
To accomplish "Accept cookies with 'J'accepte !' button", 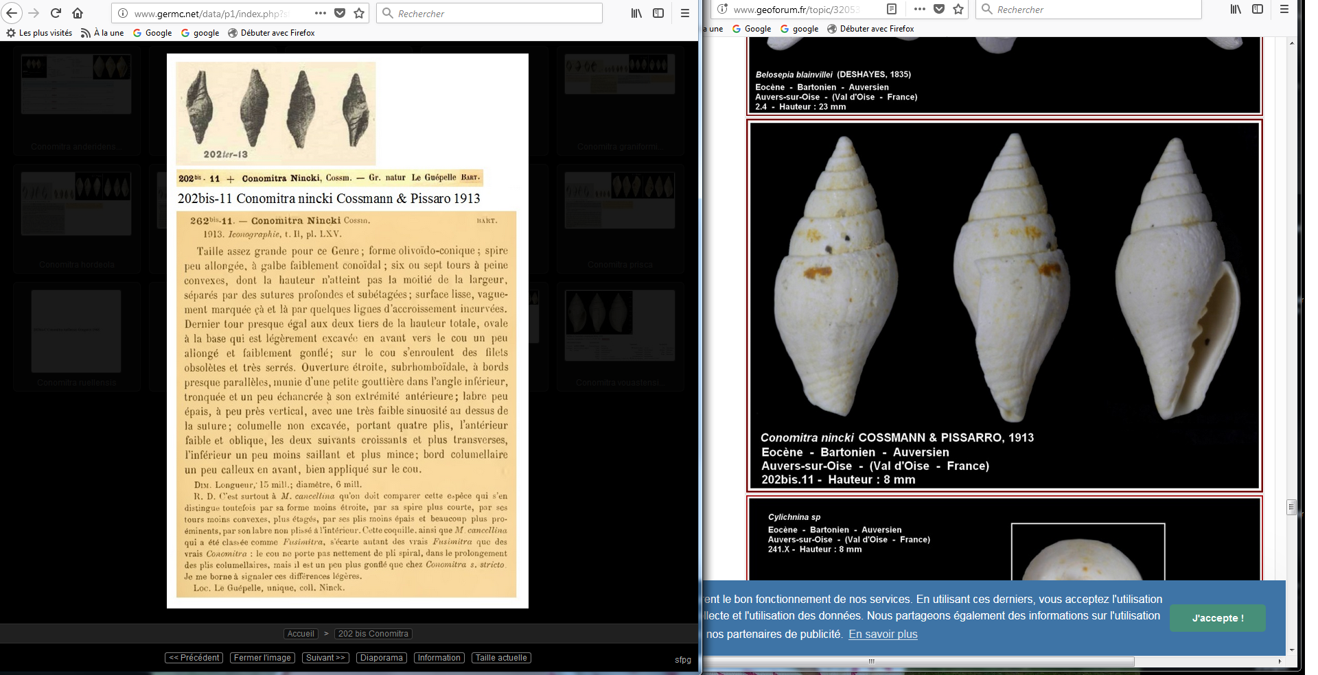I will 1217,618.
